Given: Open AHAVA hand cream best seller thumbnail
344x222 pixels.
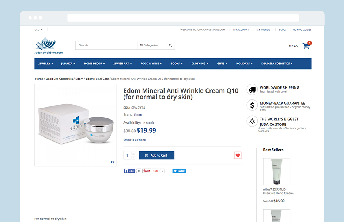Looking at the screenshot, I should pos(276,172).
